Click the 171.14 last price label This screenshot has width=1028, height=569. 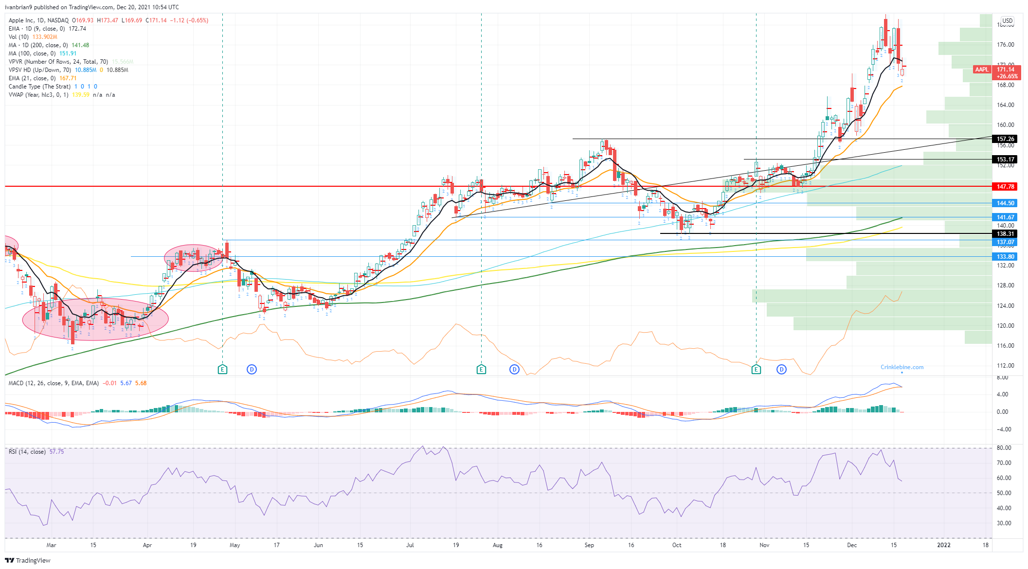pyautogui.click(x=1006, y=70)
